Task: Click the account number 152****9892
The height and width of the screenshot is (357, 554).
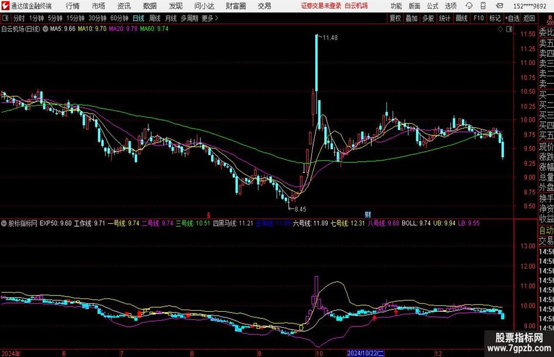Action: 529,6
